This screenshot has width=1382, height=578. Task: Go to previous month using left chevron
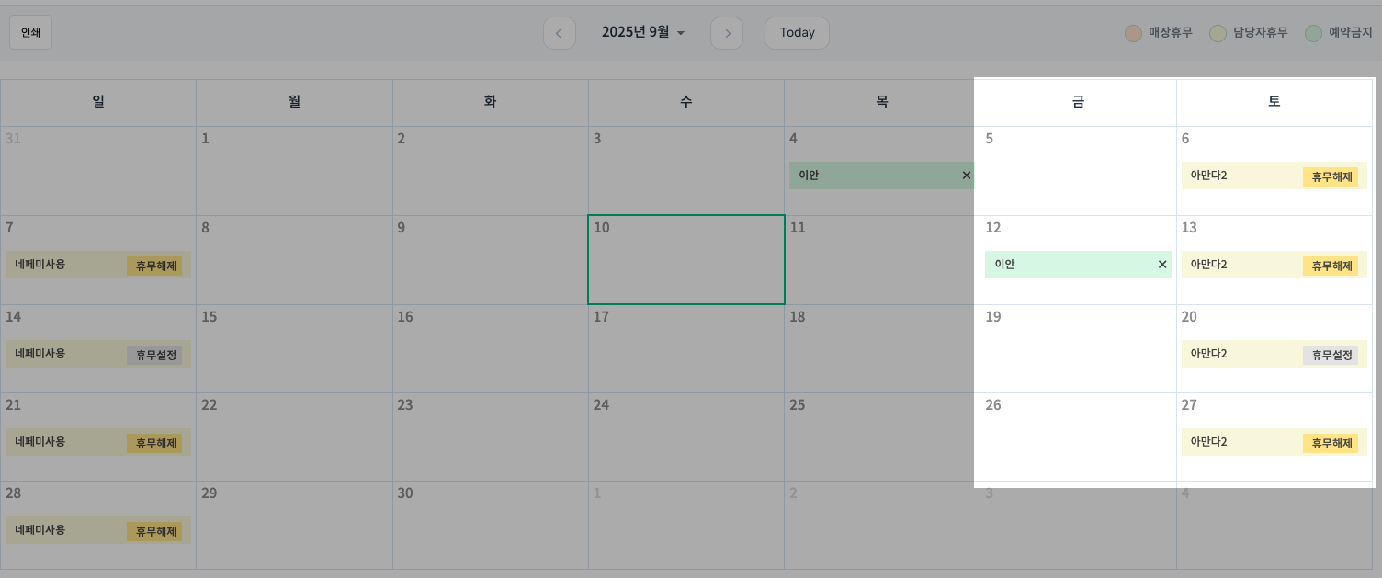click(x=559, y=33)
